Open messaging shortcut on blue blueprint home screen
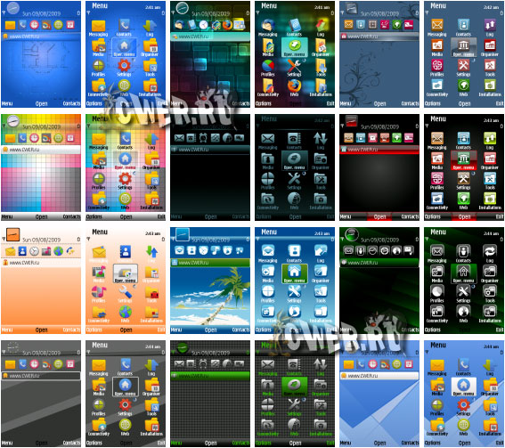505x448 pixels. tap(10, 25)
